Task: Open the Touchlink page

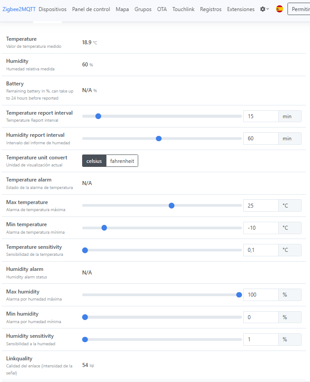Action: [183, 9]
